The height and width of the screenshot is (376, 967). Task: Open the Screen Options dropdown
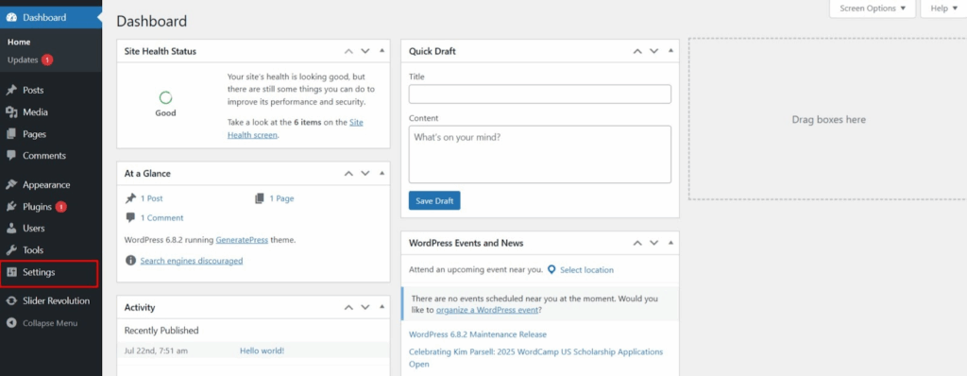873,9
